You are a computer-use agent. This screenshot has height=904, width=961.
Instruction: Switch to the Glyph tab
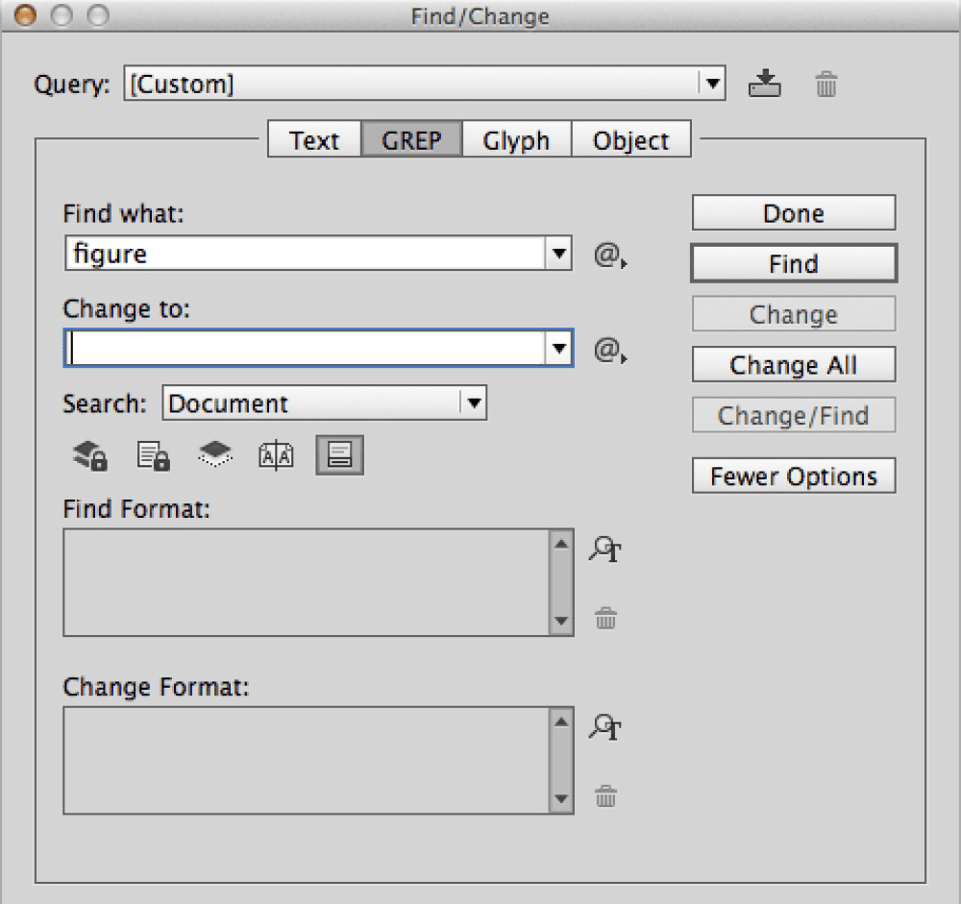(x=516, y=140)
